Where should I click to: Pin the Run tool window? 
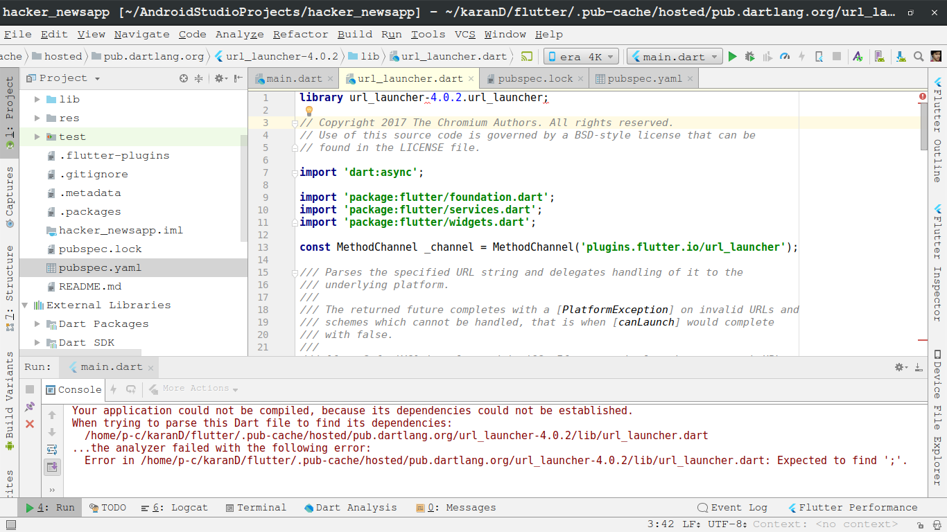[x=31, y=406]
